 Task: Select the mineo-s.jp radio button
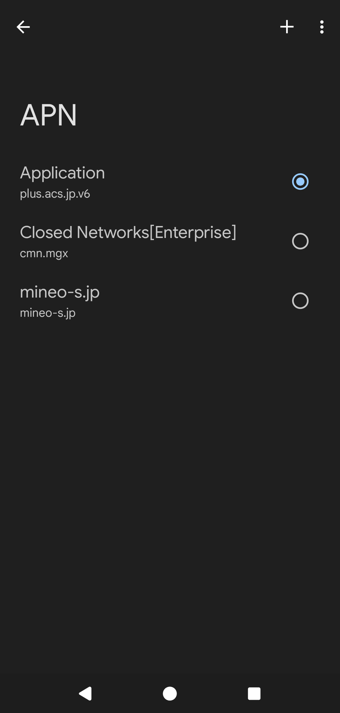coord(300,301)
